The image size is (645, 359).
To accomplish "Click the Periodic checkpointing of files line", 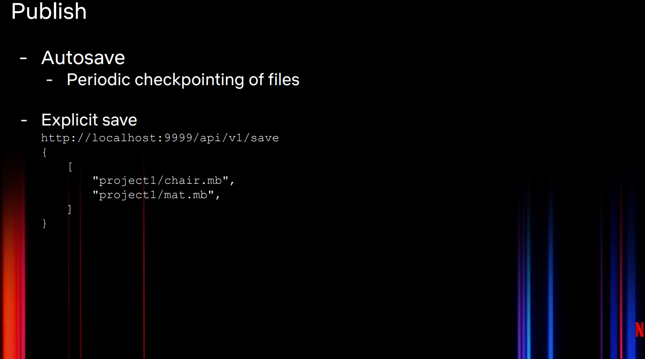I will (x=183, y=80).
